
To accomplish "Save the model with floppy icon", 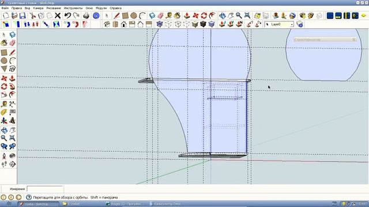I will click(22, 16).
